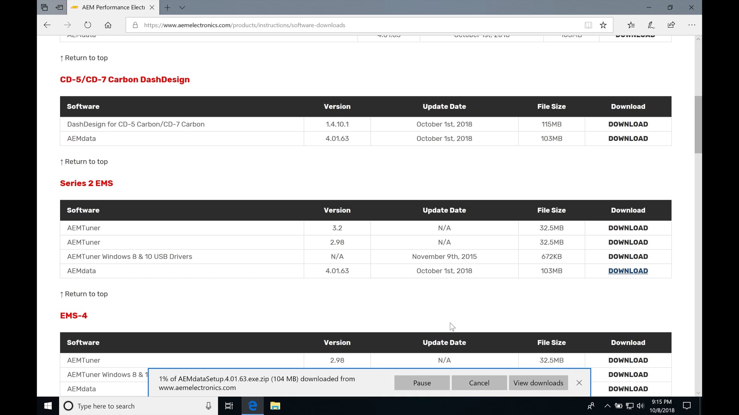Click the forward navigation arrow
The width and height of the screenshot is (739, 415).
click(67, 25)
